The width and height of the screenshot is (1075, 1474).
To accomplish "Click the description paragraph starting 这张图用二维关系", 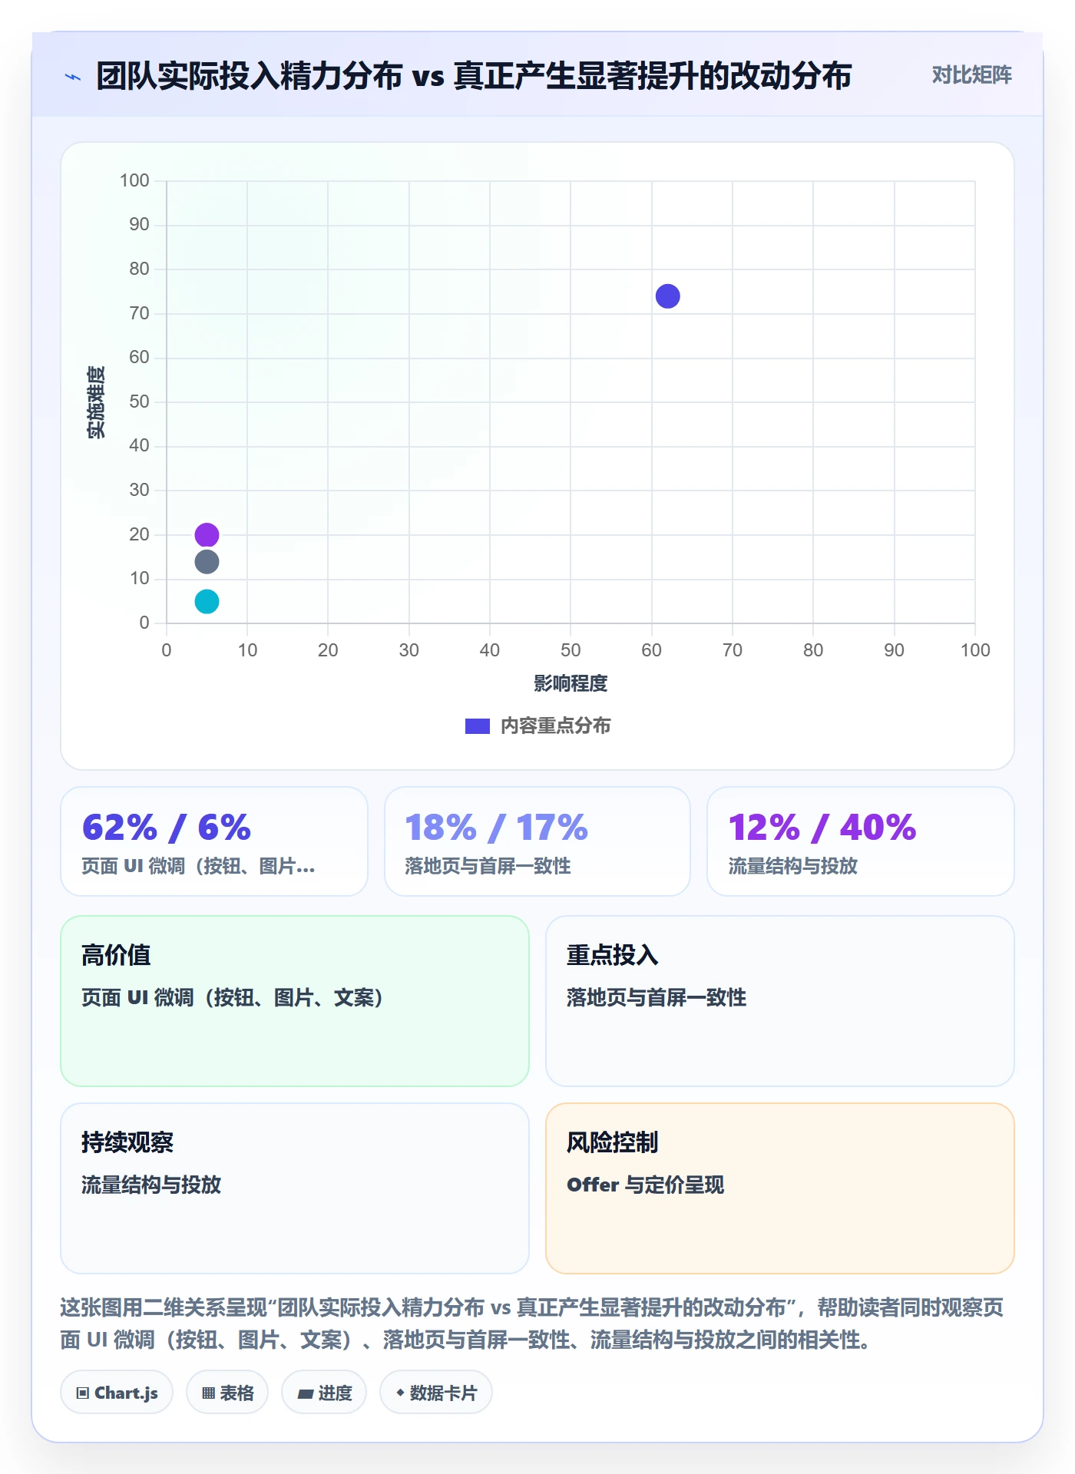I will coord(532,1324).
